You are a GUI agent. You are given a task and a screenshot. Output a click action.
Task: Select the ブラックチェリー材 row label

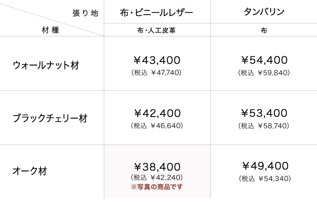[50, 118]
